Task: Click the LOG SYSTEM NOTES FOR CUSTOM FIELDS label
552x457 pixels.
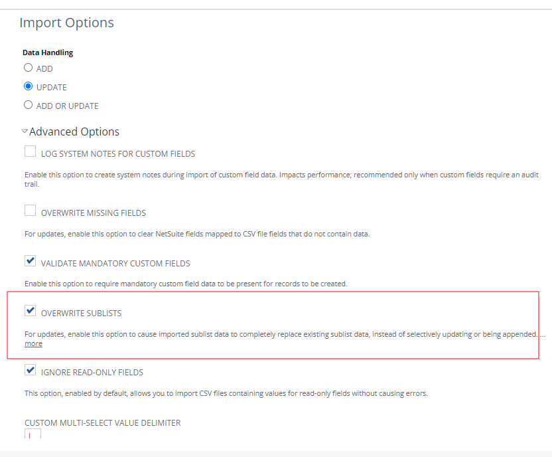Action: pyautogui.click(x=118, y=154)
